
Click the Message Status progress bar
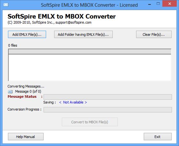pyautogui.click(x=108, y=97)
